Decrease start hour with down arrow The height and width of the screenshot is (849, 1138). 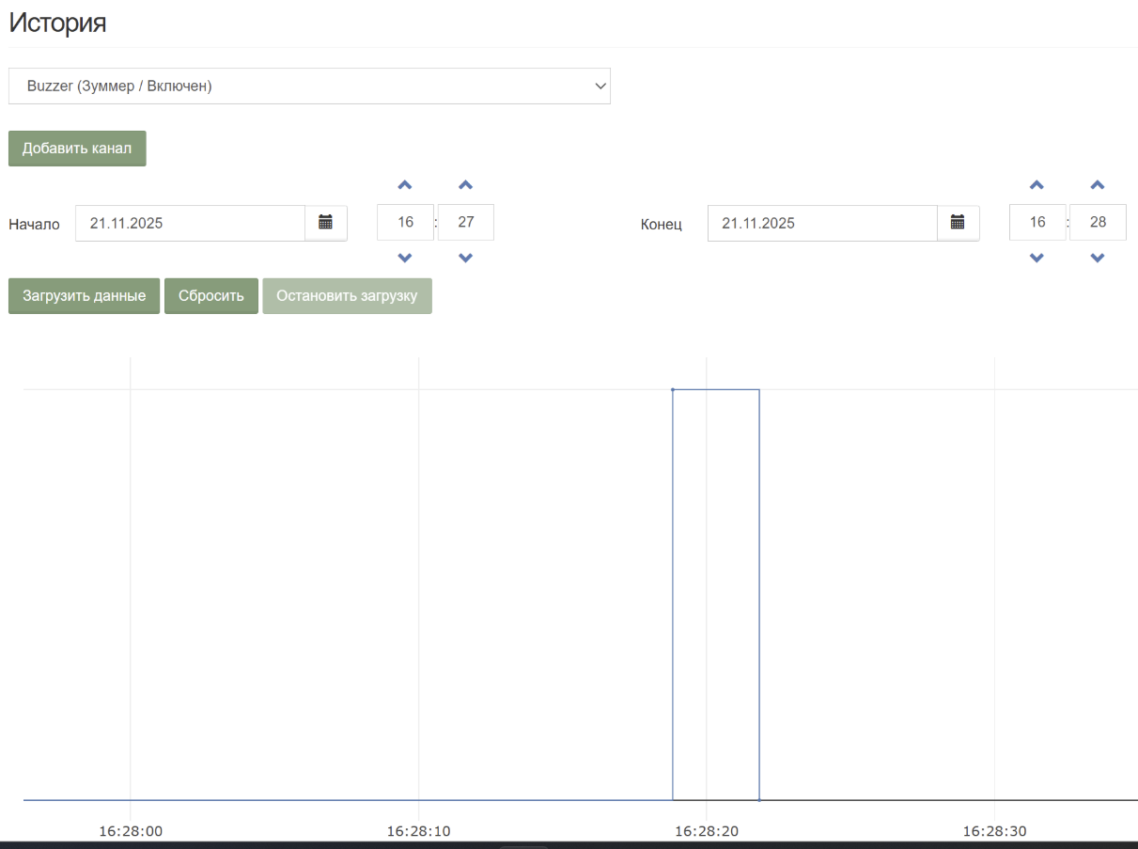pos(405,258)
